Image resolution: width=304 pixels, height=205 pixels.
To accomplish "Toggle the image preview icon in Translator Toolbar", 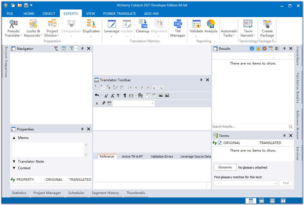I will pyautogui.click(x=161, y=95).
